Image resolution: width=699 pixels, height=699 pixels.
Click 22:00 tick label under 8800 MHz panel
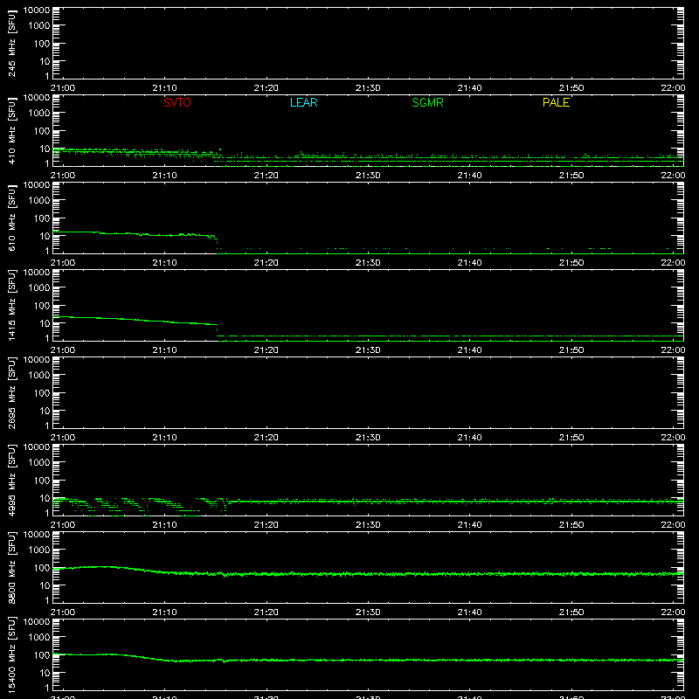point(673,612)
